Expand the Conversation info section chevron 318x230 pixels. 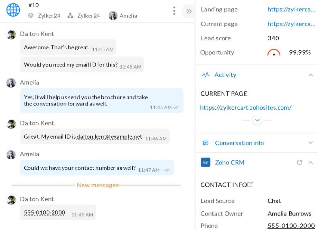(310, 143)
